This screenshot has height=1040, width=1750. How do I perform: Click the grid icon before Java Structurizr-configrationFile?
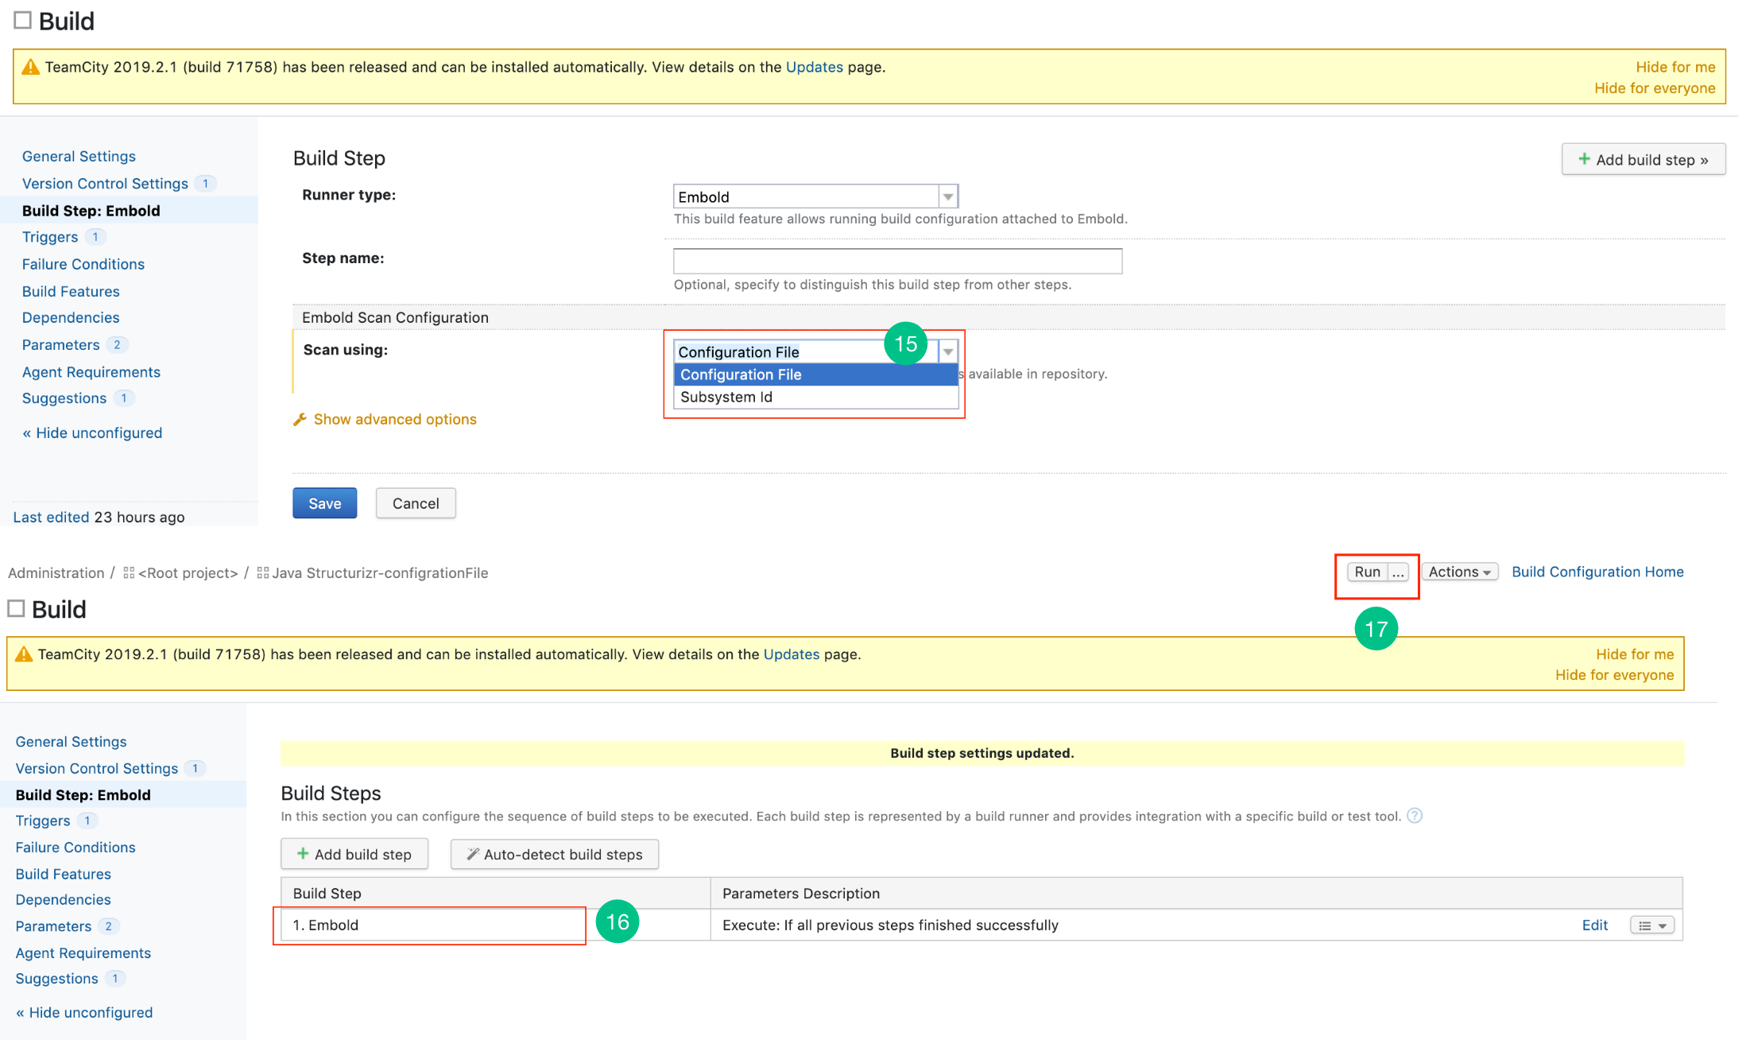click(262, 572)
